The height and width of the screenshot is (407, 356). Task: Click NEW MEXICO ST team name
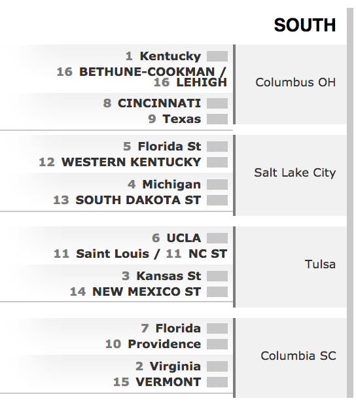pos(147,292)
